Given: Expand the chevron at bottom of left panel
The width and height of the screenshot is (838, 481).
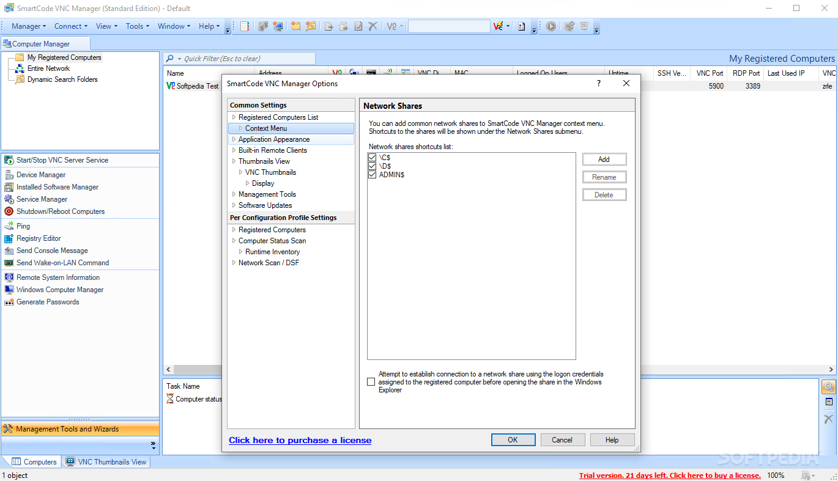Looking at the screenshot, I should click(153, 444).
